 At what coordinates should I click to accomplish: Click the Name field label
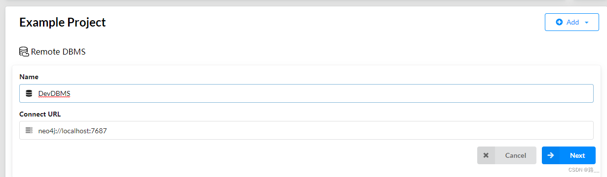[x=29, y=77]
